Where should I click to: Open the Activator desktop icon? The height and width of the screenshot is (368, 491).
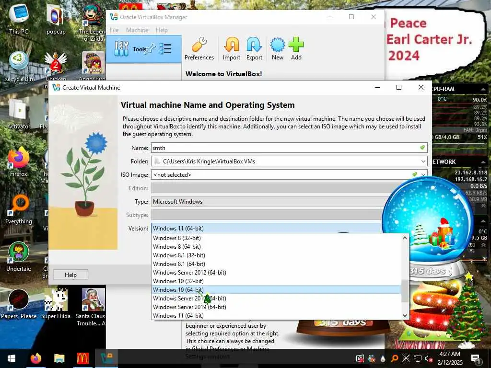(19, 115)
